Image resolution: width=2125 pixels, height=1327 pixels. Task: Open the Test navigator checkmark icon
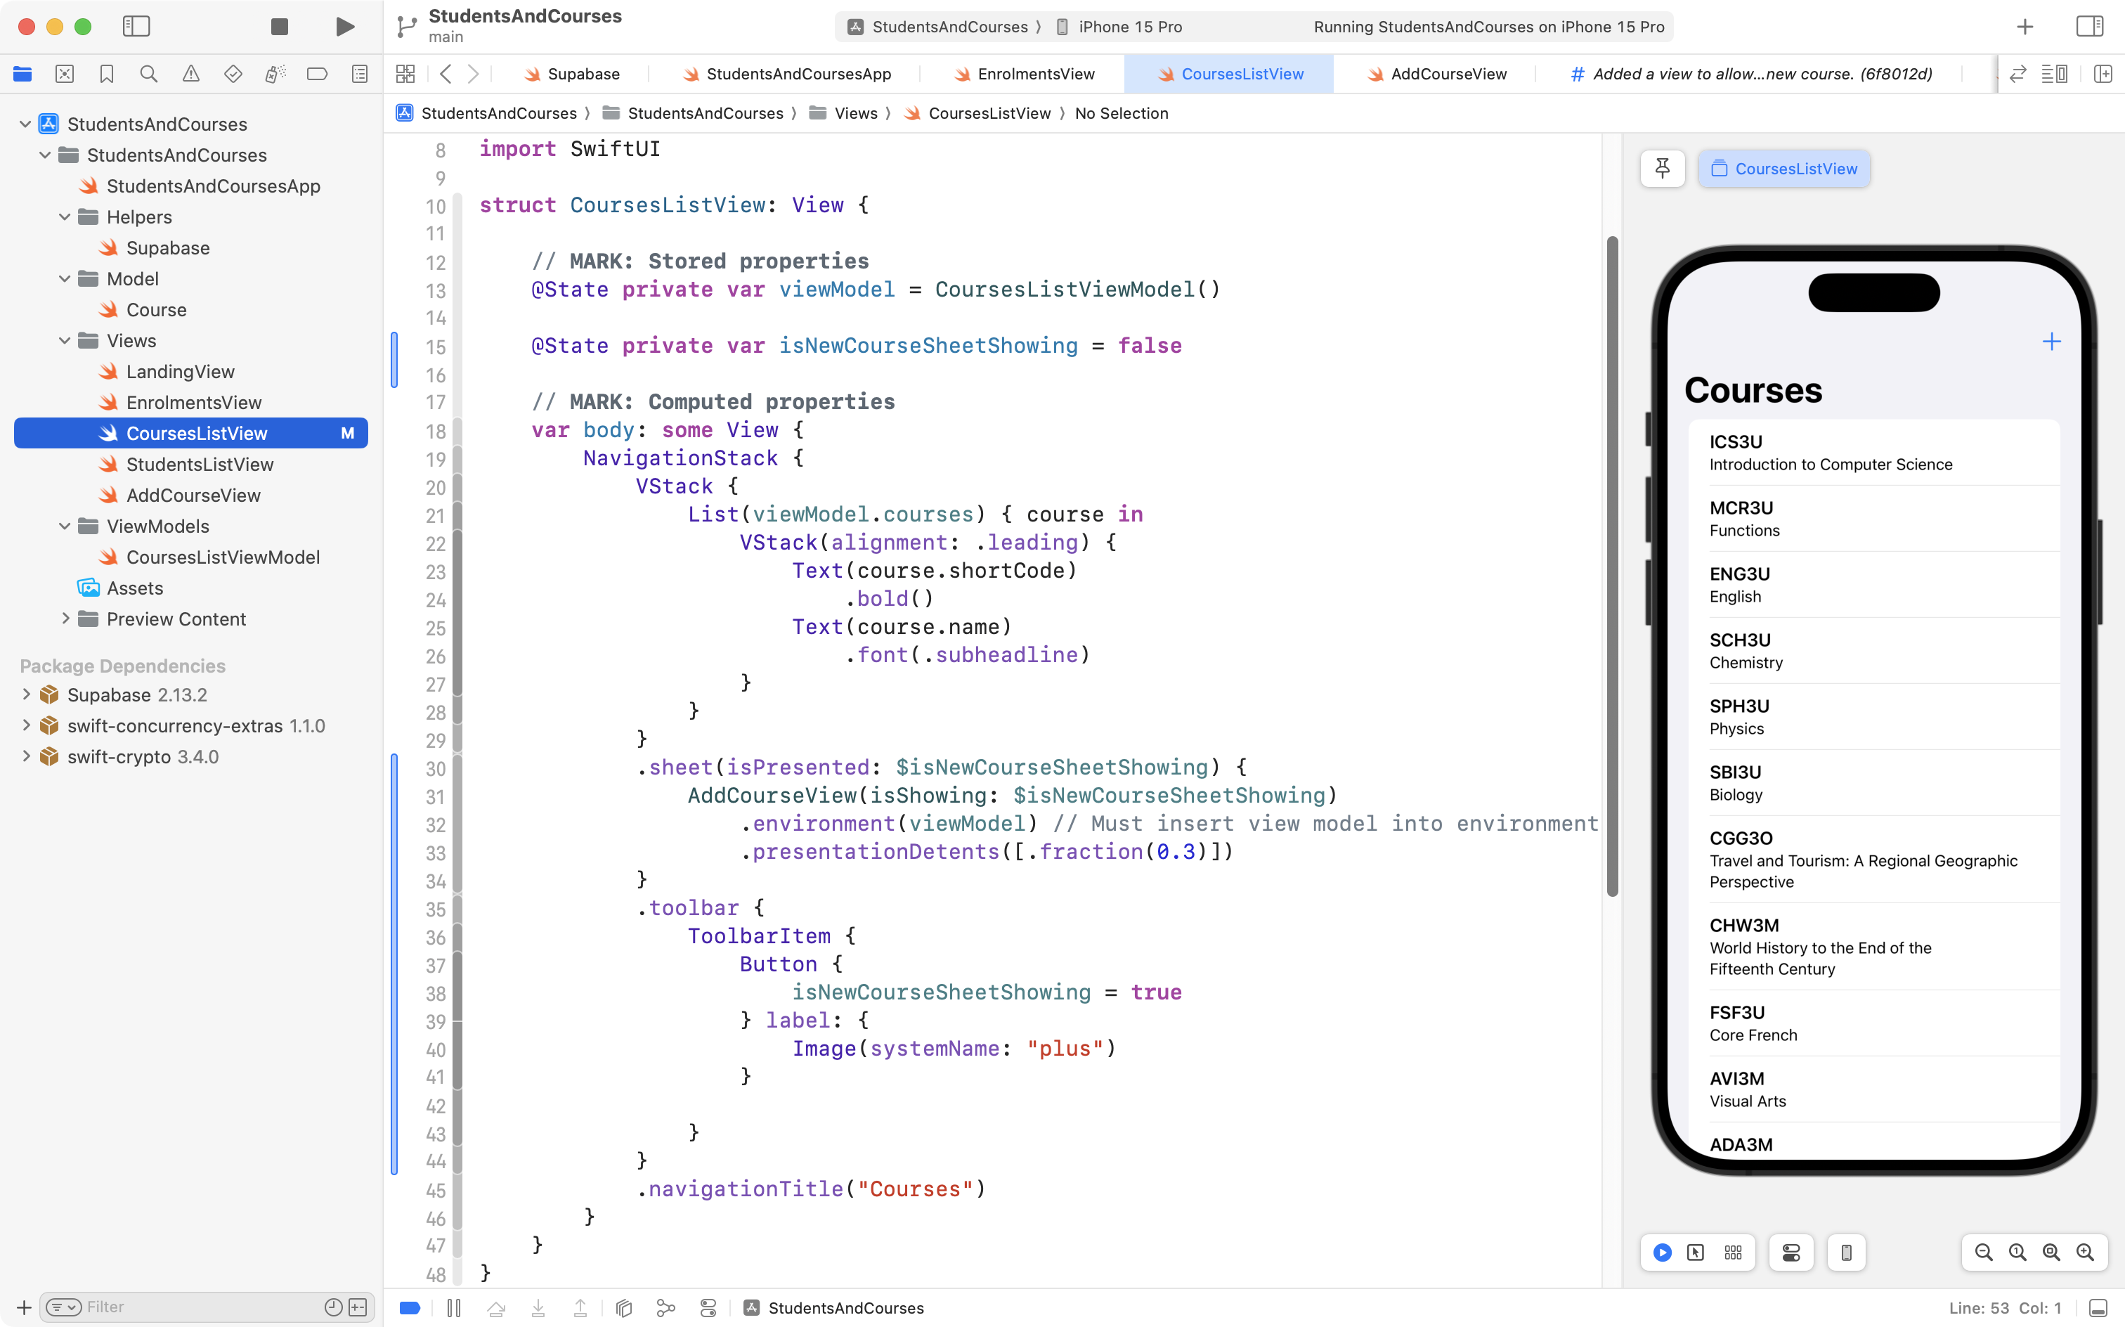click(x=233, y=74)
